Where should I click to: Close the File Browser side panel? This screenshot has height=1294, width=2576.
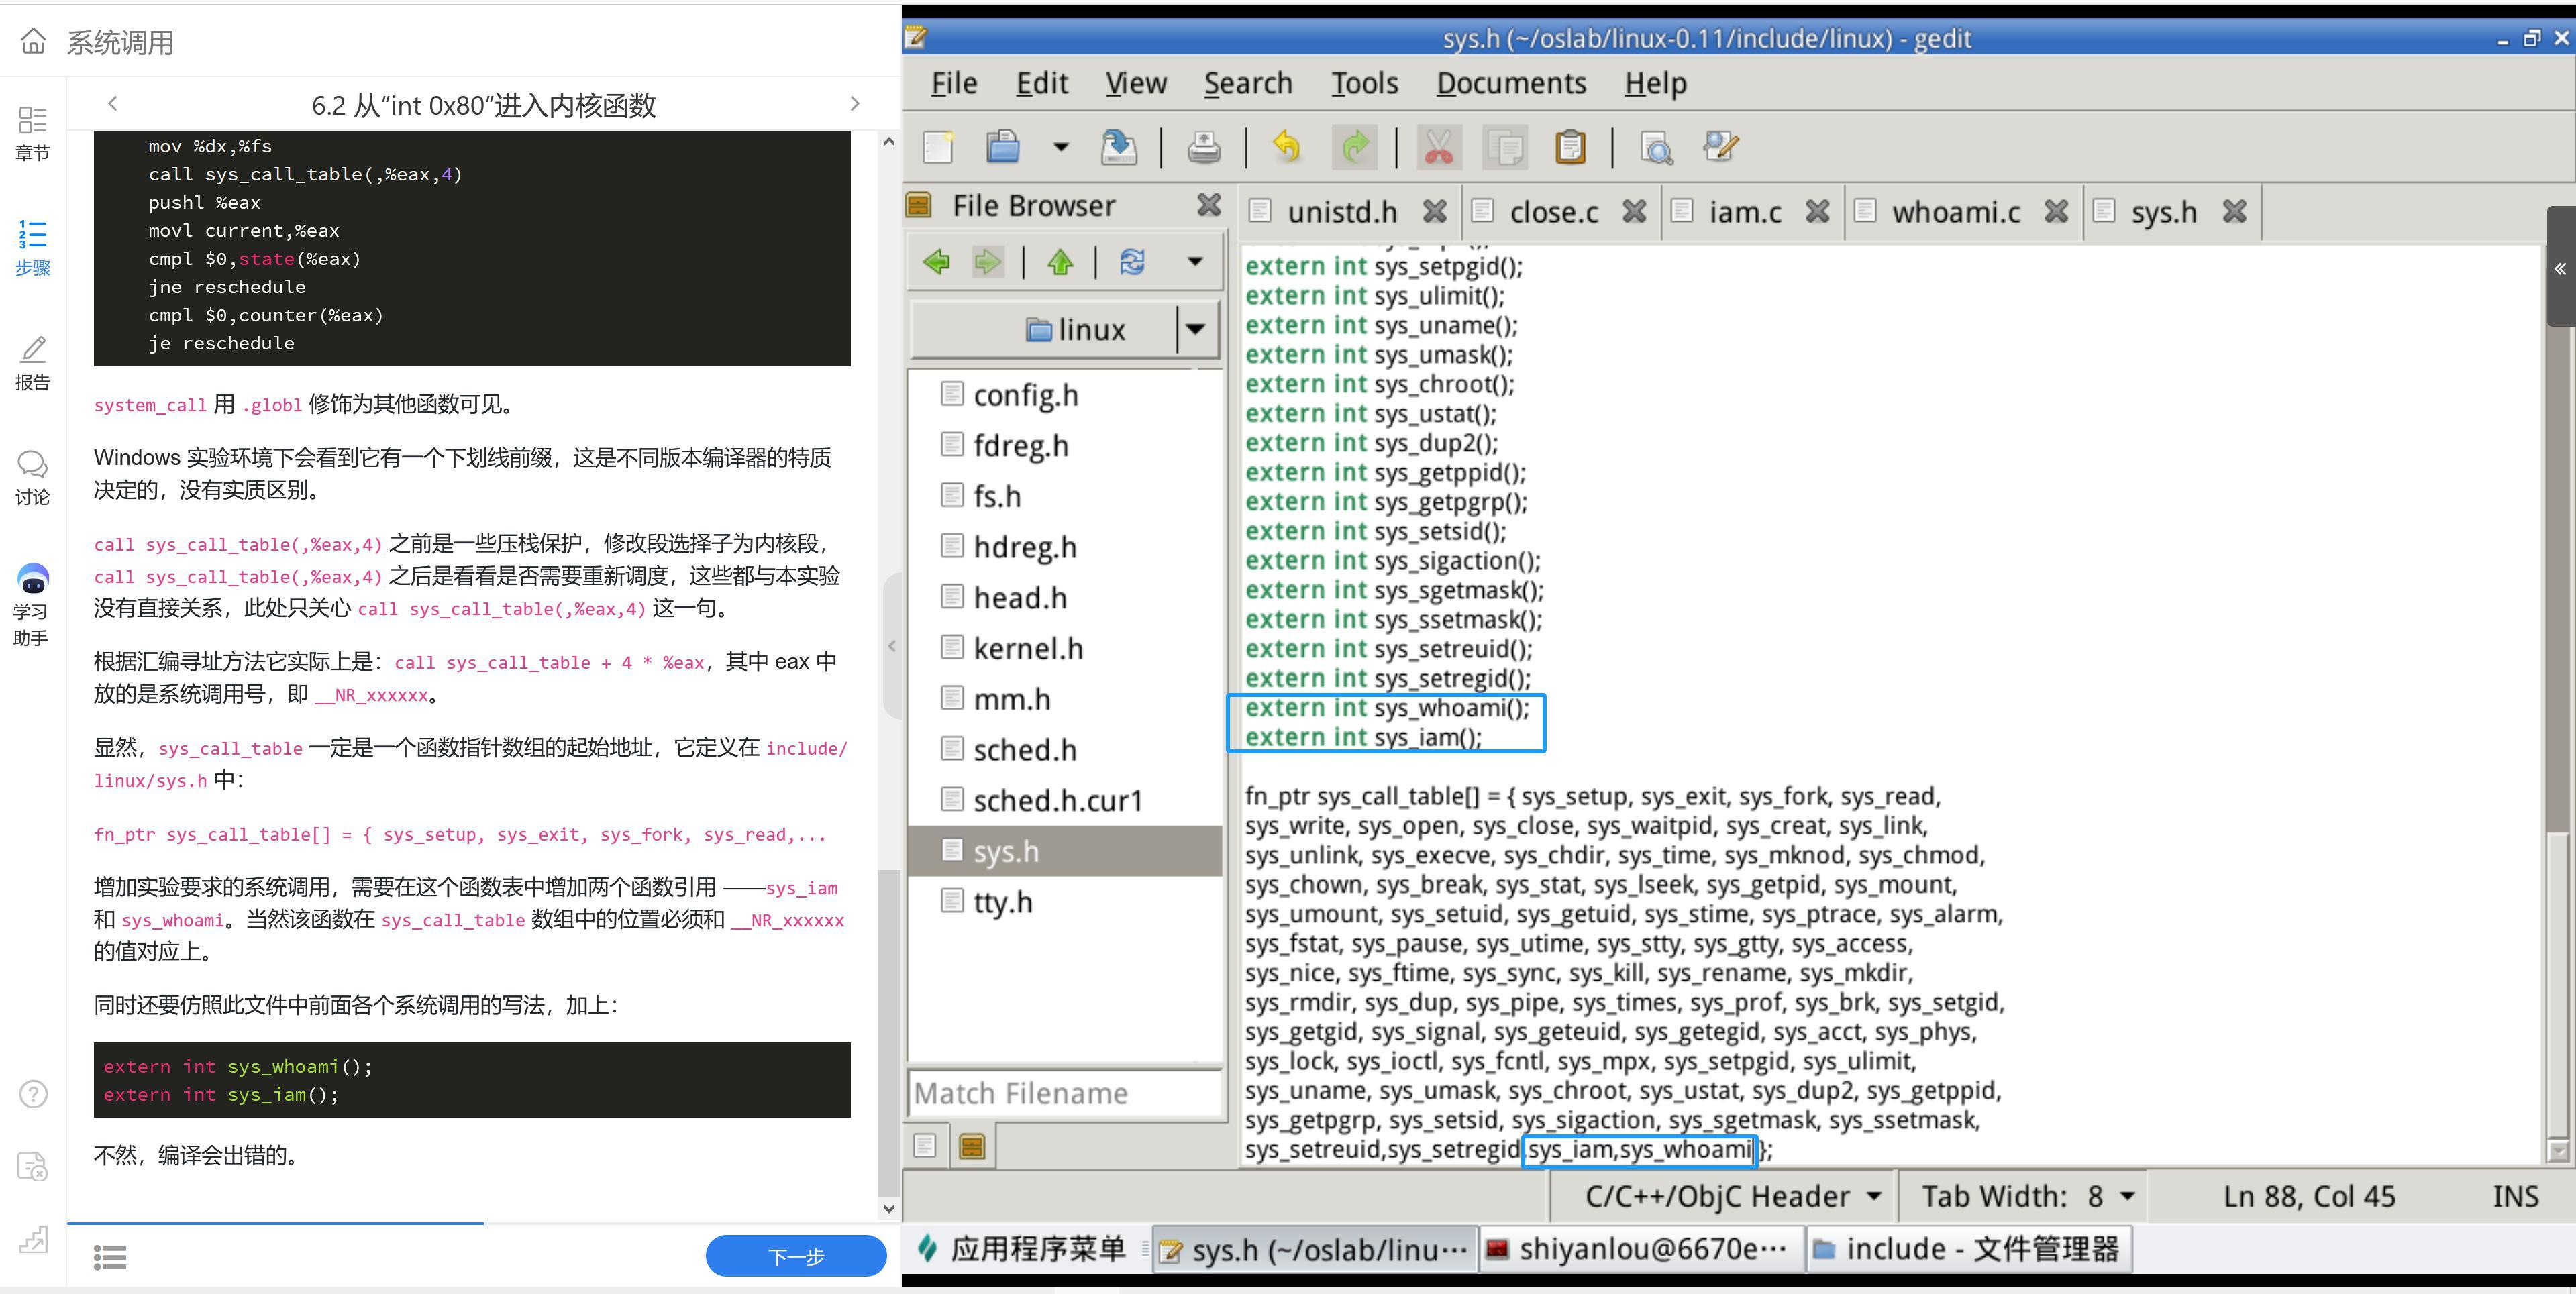click(1209, 206)
